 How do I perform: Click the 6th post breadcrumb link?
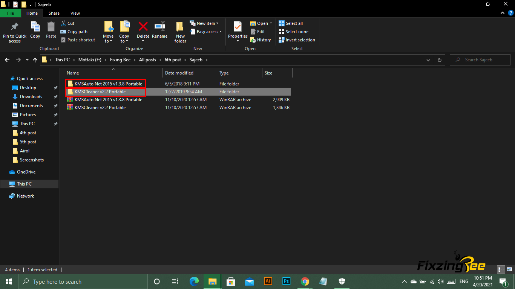click(x=173, y=60)
